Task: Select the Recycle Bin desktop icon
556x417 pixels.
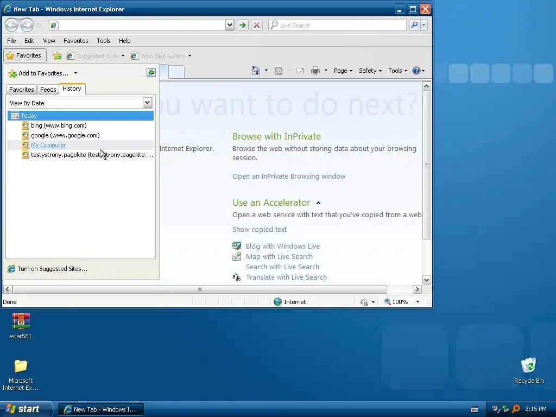Action: coord(529,371)
